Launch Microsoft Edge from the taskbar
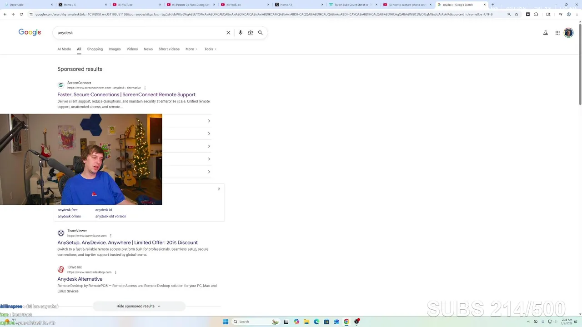Screen dimensions: 582x327 click(x=316, y=322)
